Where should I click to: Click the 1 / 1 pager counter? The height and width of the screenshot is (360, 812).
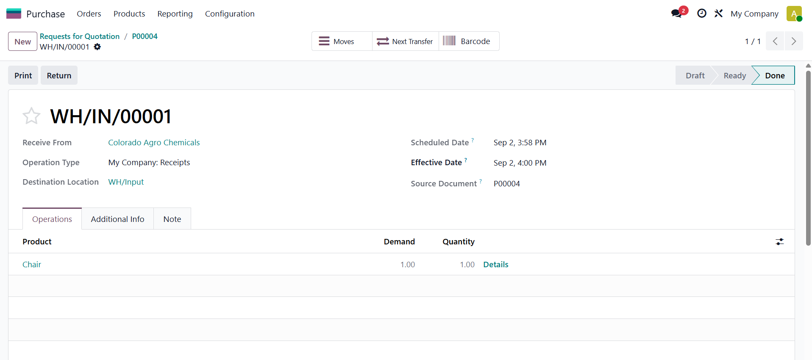[753, 42]
